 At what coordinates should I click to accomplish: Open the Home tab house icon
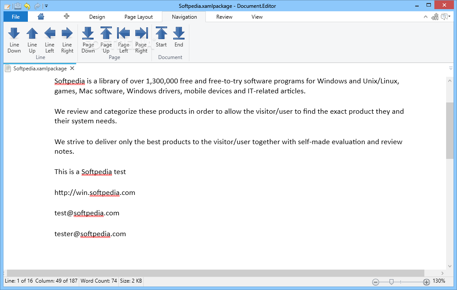pyautogui.click(x=41, y=16)
